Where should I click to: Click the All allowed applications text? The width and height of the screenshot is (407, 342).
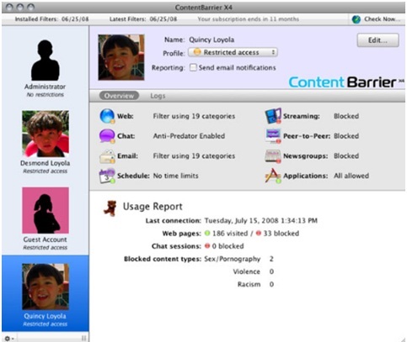pos(351,176)
